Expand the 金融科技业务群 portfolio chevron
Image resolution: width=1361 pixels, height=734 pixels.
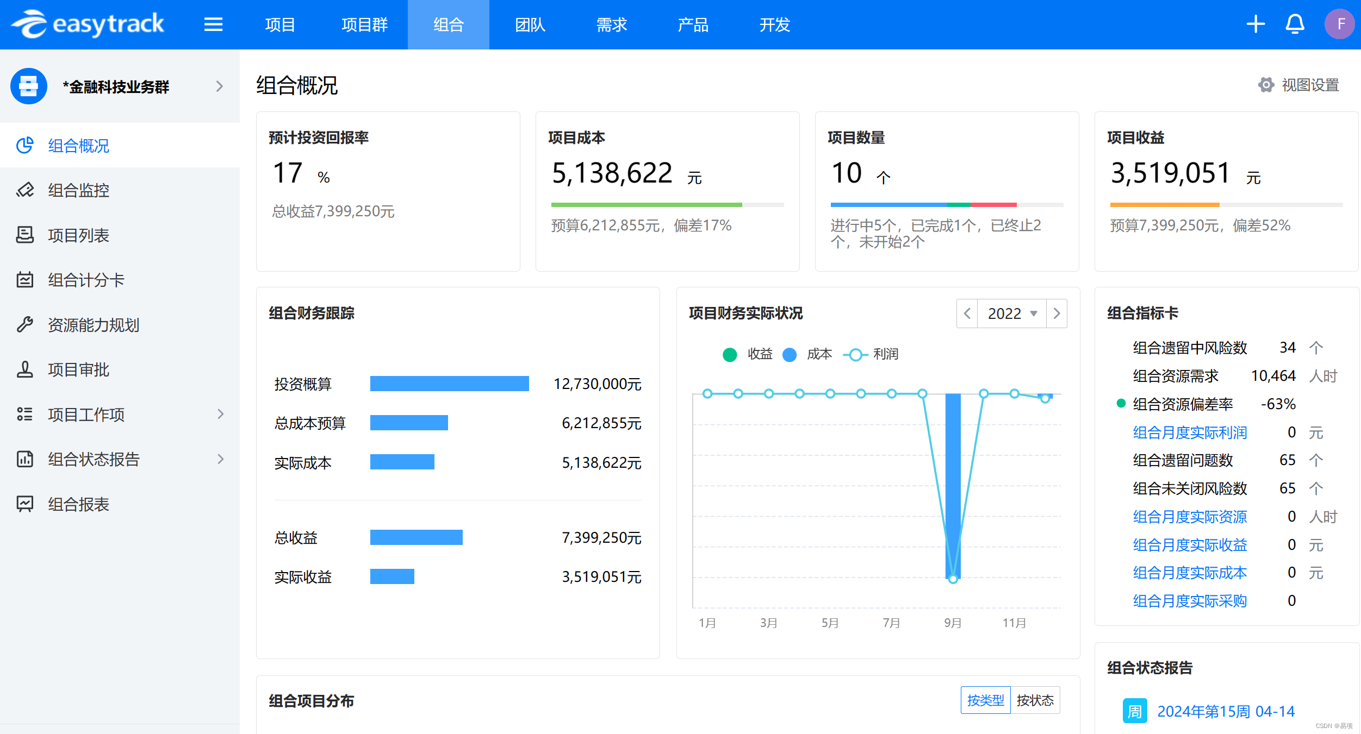pyautogui.click(x=220, y=86)
